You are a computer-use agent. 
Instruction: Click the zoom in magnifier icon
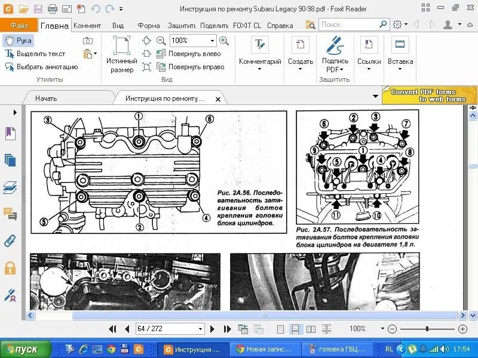(x=224, y=41)
